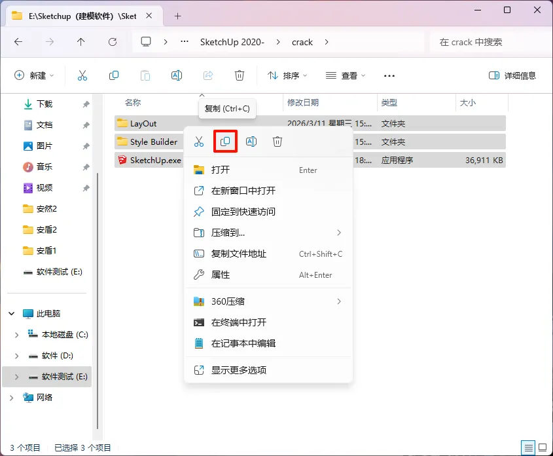Image resolution: width=553 pixels, height=456 pixels.
Task: Click the Copy icon in the context menu
Action: 225,142
